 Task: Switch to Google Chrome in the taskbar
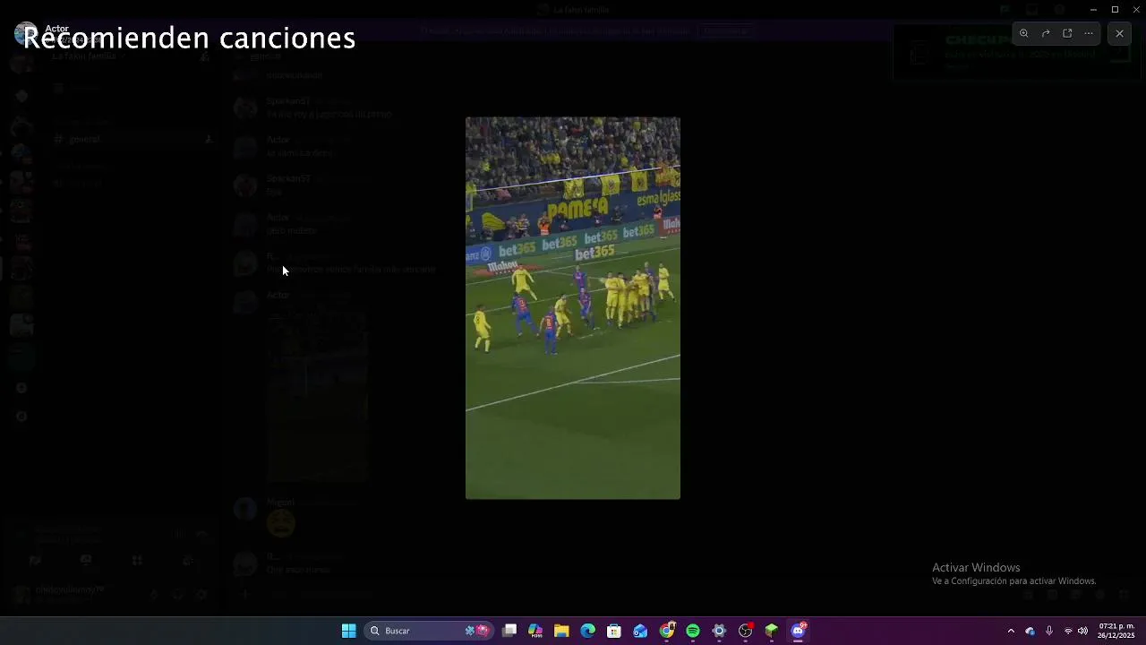click(667, 631)
